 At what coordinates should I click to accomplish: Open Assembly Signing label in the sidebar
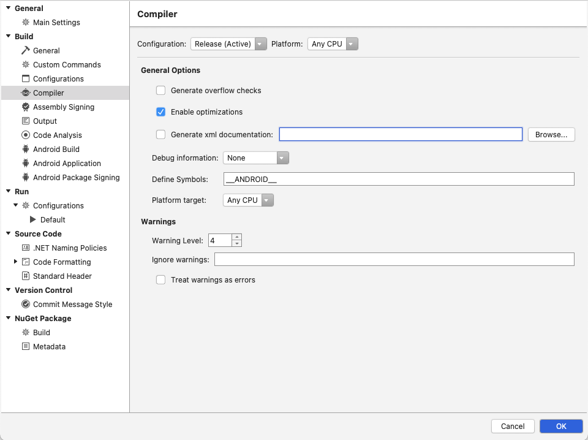[x=64, y=107]
